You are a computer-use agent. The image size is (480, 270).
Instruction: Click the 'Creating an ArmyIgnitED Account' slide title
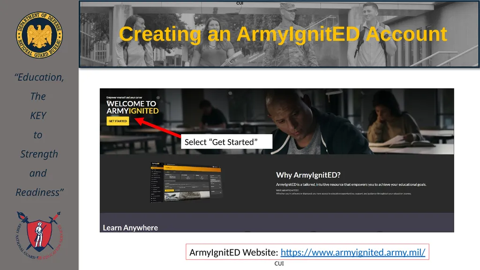(x=283, y=34)
